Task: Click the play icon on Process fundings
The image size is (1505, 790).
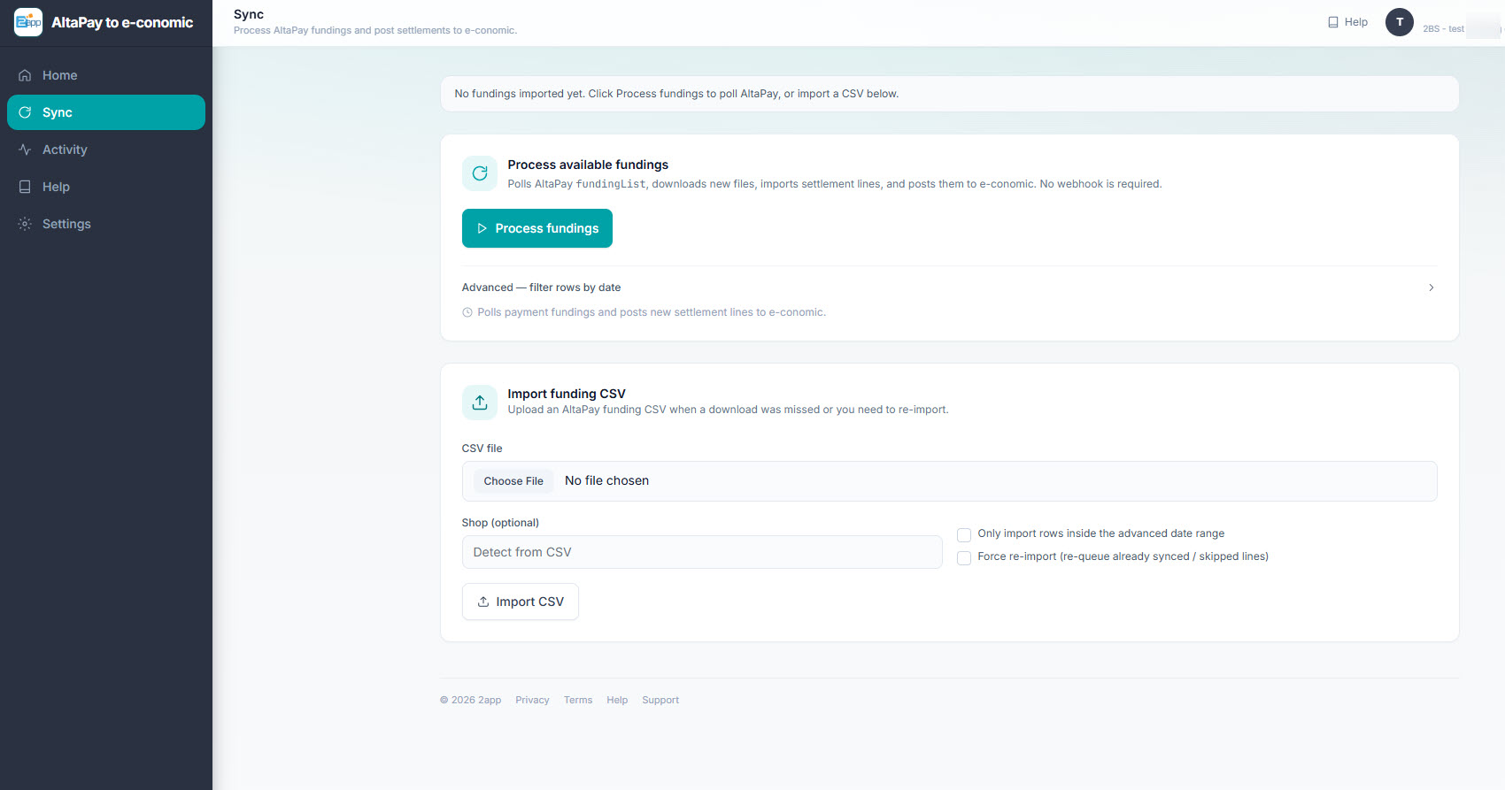Action: (x=482, y=228)
